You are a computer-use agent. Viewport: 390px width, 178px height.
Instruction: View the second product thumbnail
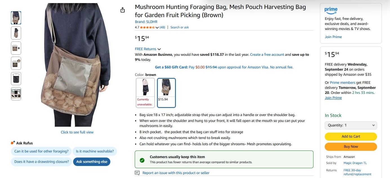pyautogui.click(x=16, y=33)
